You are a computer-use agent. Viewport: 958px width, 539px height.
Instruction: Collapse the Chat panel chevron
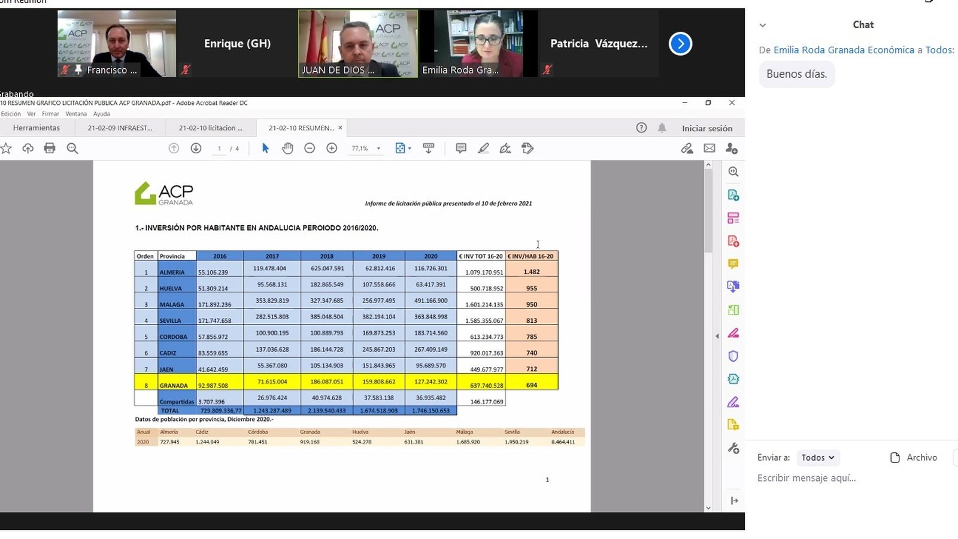762,25
